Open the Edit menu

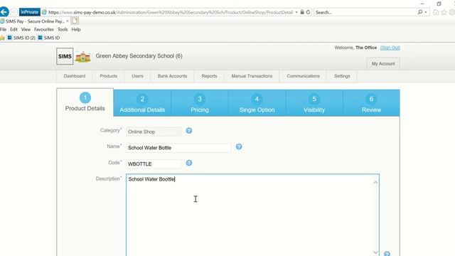(14, 29)
